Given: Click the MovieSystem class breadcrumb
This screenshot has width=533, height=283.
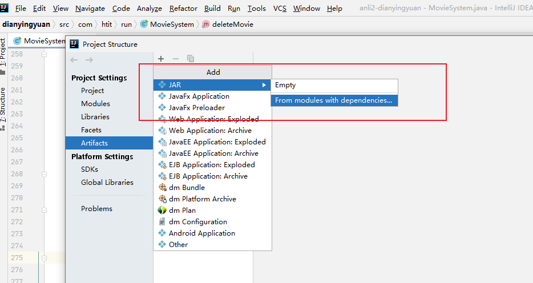Looking at the screenshot, I should 167,25.
